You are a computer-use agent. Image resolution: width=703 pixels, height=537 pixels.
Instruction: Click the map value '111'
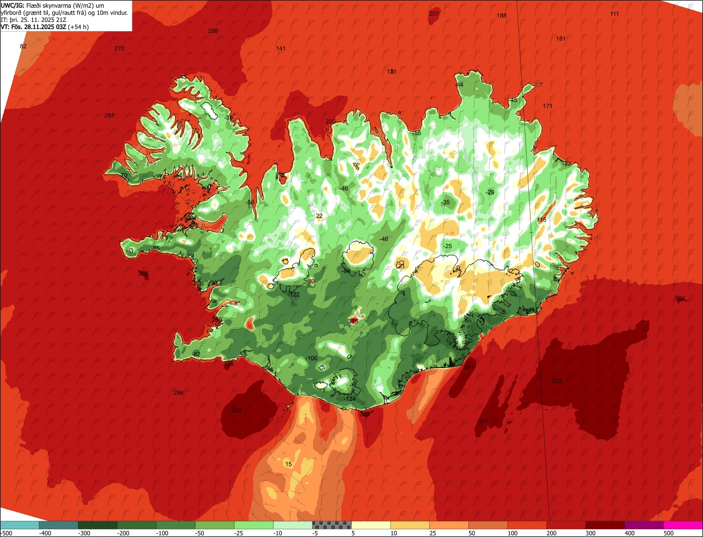615,14
